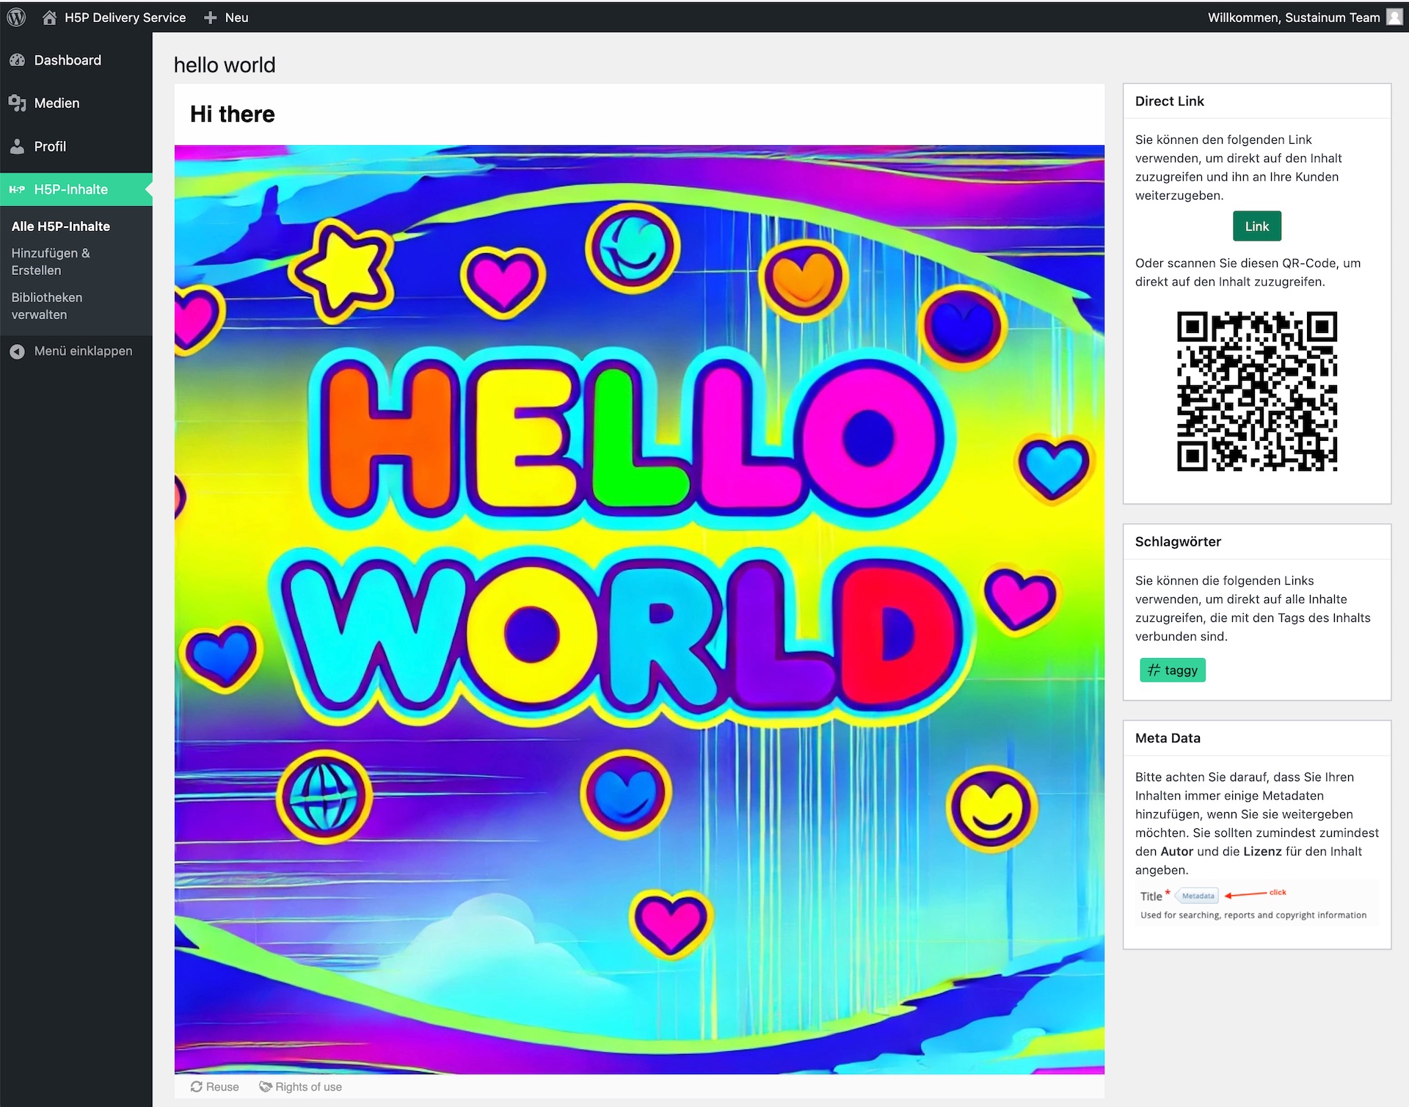Click the Medien media icon
The height and width of the screenshot is (1107, 1409).
[17, 103]
